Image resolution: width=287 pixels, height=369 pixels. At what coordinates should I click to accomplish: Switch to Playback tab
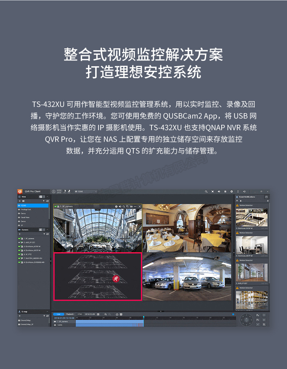[69, 314]
